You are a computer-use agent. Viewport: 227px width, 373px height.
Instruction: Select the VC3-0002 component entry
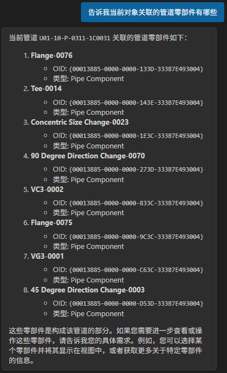(x=47, y=189)
